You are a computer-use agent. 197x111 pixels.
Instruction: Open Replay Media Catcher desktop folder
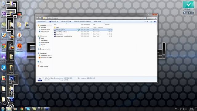[x=4, y=101]
